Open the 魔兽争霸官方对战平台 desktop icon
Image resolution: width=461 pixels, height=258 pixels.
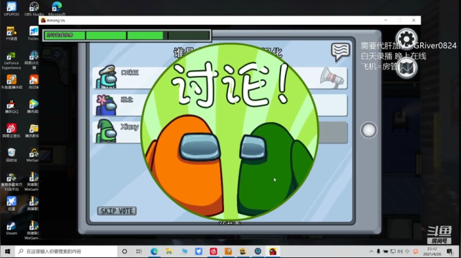coord(12,182)
